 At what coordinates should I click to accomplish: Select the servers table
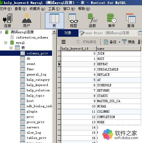pyautogui.click(x=33, y=127)
